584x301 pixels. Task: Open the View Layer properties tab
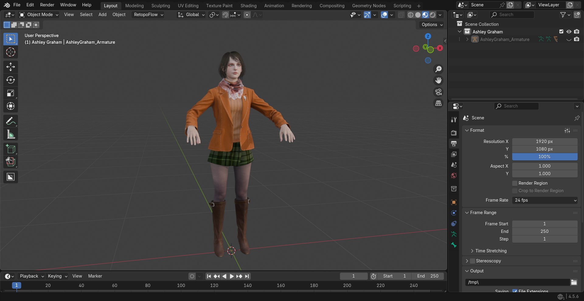(x=454, y=154)
